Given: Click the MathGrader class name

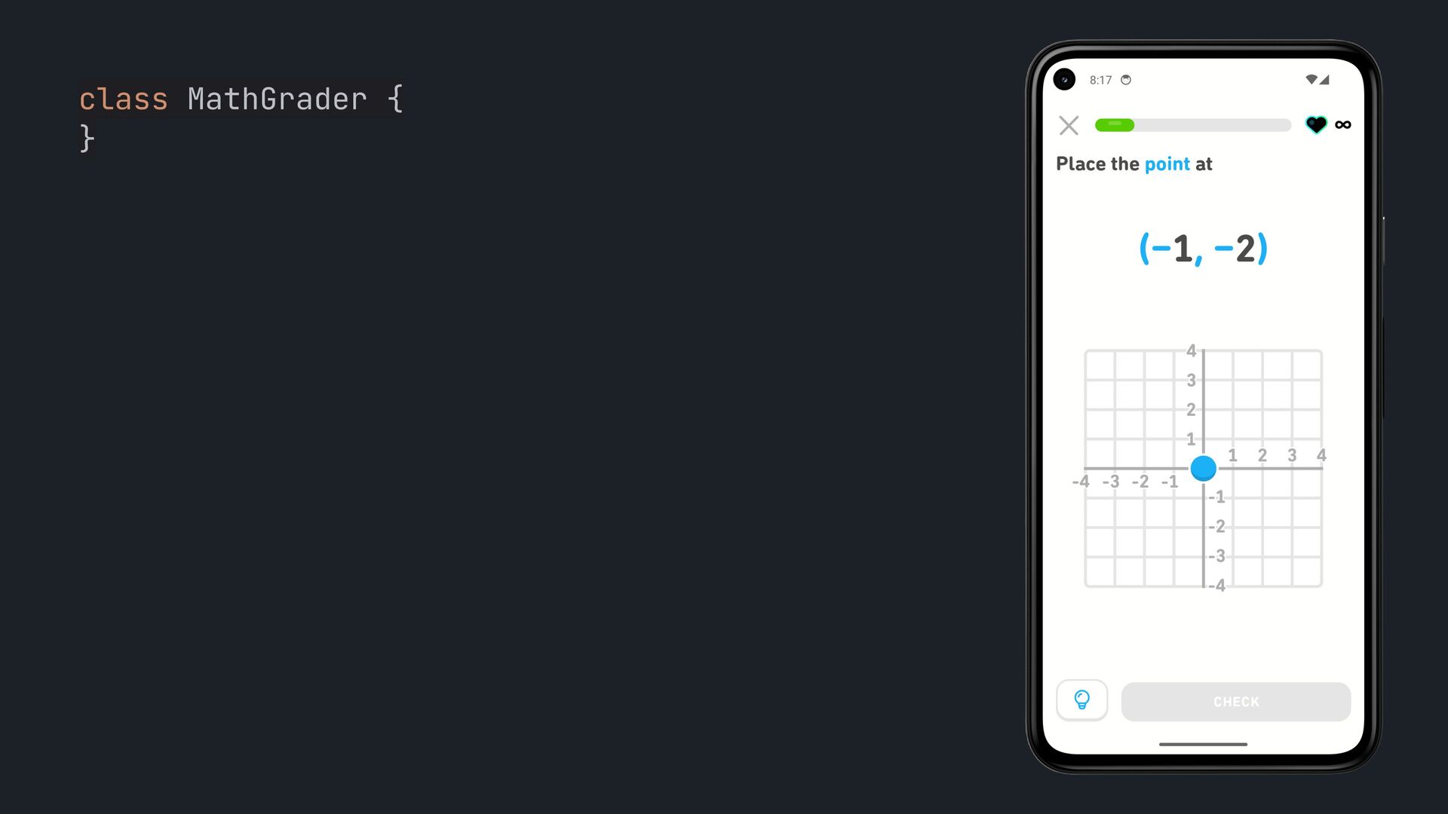Looking at the screenshot, I should (x=277, y=99).
